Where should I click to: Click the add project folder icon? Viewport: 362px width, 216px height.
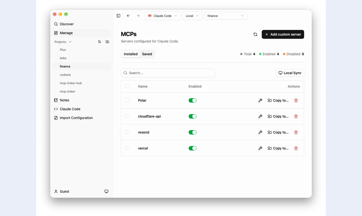107,42
